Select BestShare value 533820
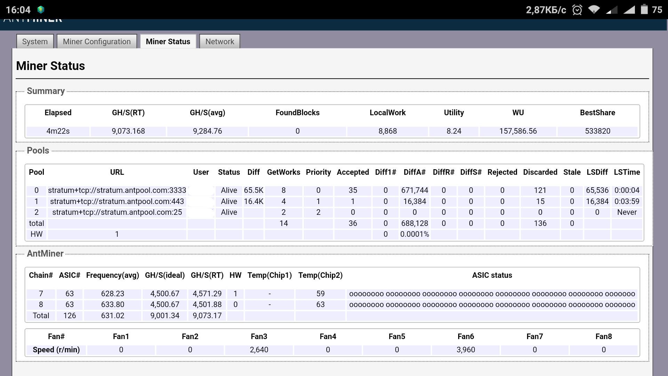Viewport: 668px width, 376px height. [597, 131]
